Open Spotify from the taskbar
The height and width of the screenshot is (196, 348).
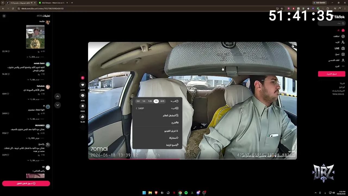coord(186,193)
